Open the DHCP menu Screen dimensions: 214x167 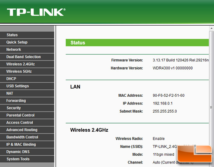[27, 79]
